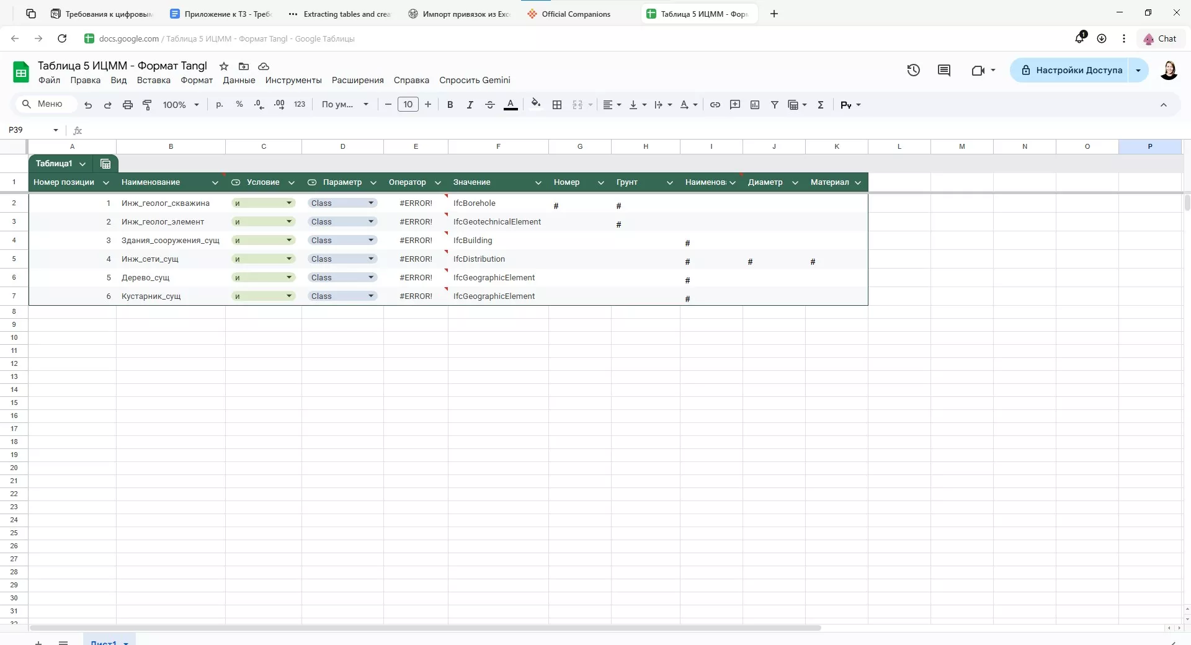Viewport: 1191px width, 645px height.
Task: Open the zoom level 100% dropdown
Action: [x=181, y=105]
